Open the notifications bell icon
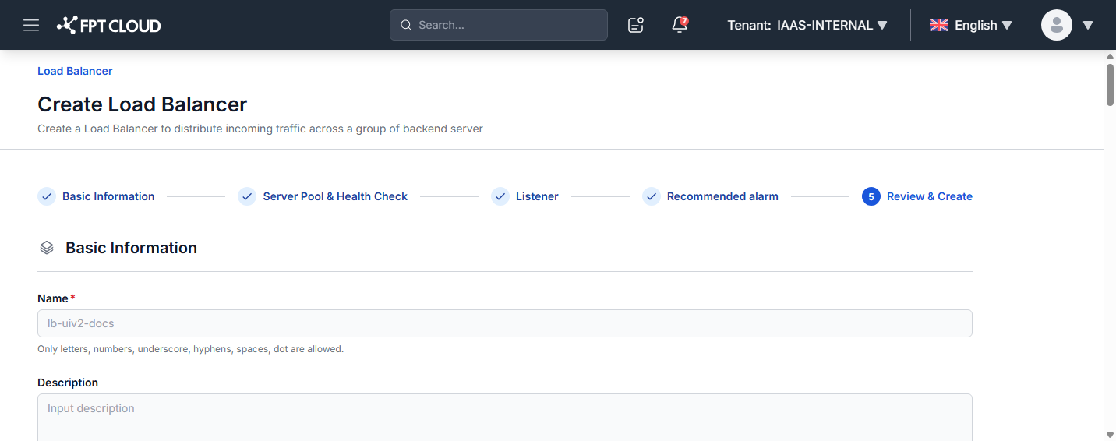1116x441 pixels. pyautogui.click(x=680, y=25)
